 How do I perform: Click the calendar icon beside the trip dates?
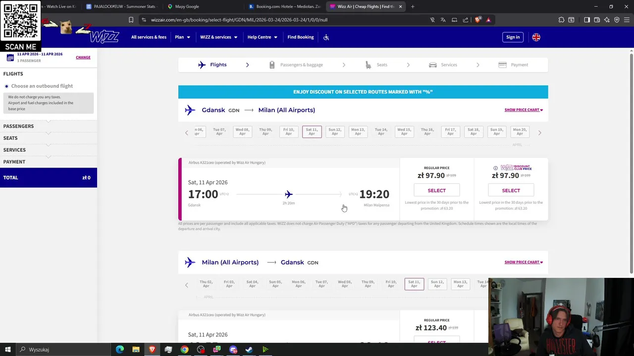[10, 57]
